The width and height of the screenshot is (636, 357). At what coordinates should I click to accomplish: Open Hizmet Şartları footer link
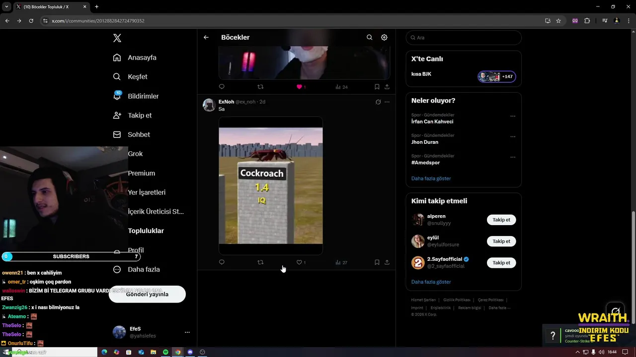pos(423,300)
